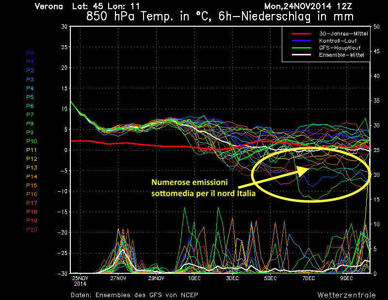The height and width of the screenshot is (300, 388).
Task: Click the Mon,24NOV2014 12Z run date
Action: click(x=308, y=6)
